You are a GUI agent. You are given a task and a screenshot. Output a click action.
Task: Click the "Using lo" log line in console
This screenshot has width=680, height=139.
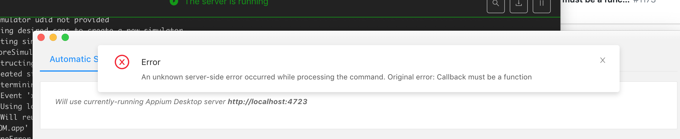click(16, 107)
